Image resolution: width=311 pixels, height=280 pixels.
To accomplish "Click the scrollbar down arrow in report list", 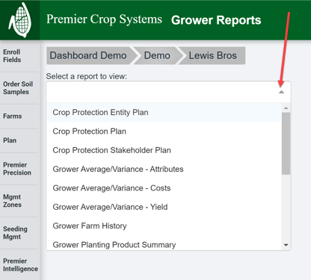I will click(286, 245).
